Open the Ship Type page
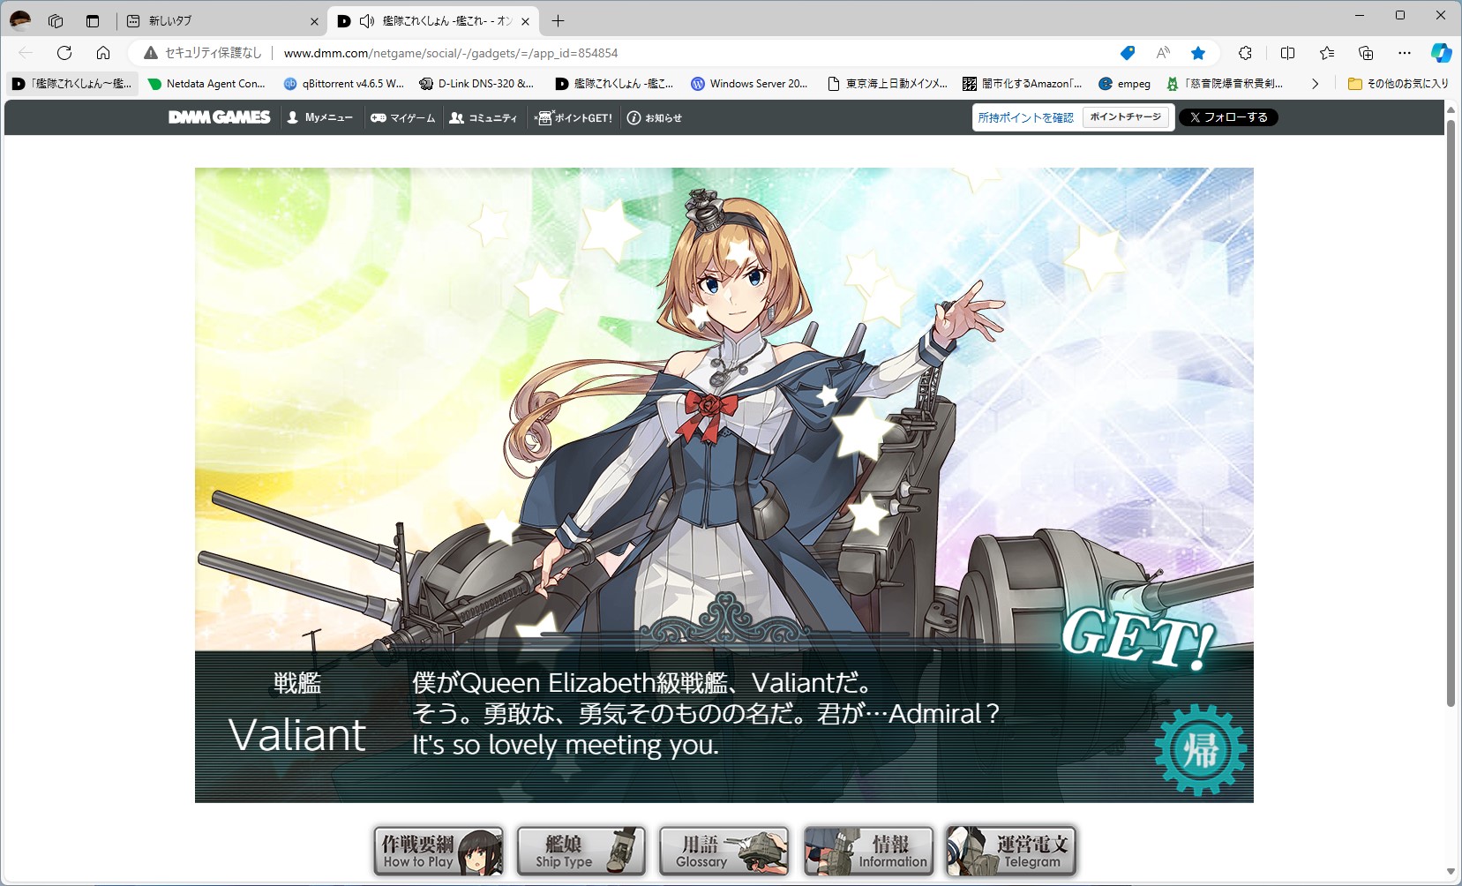 (581, 852)
